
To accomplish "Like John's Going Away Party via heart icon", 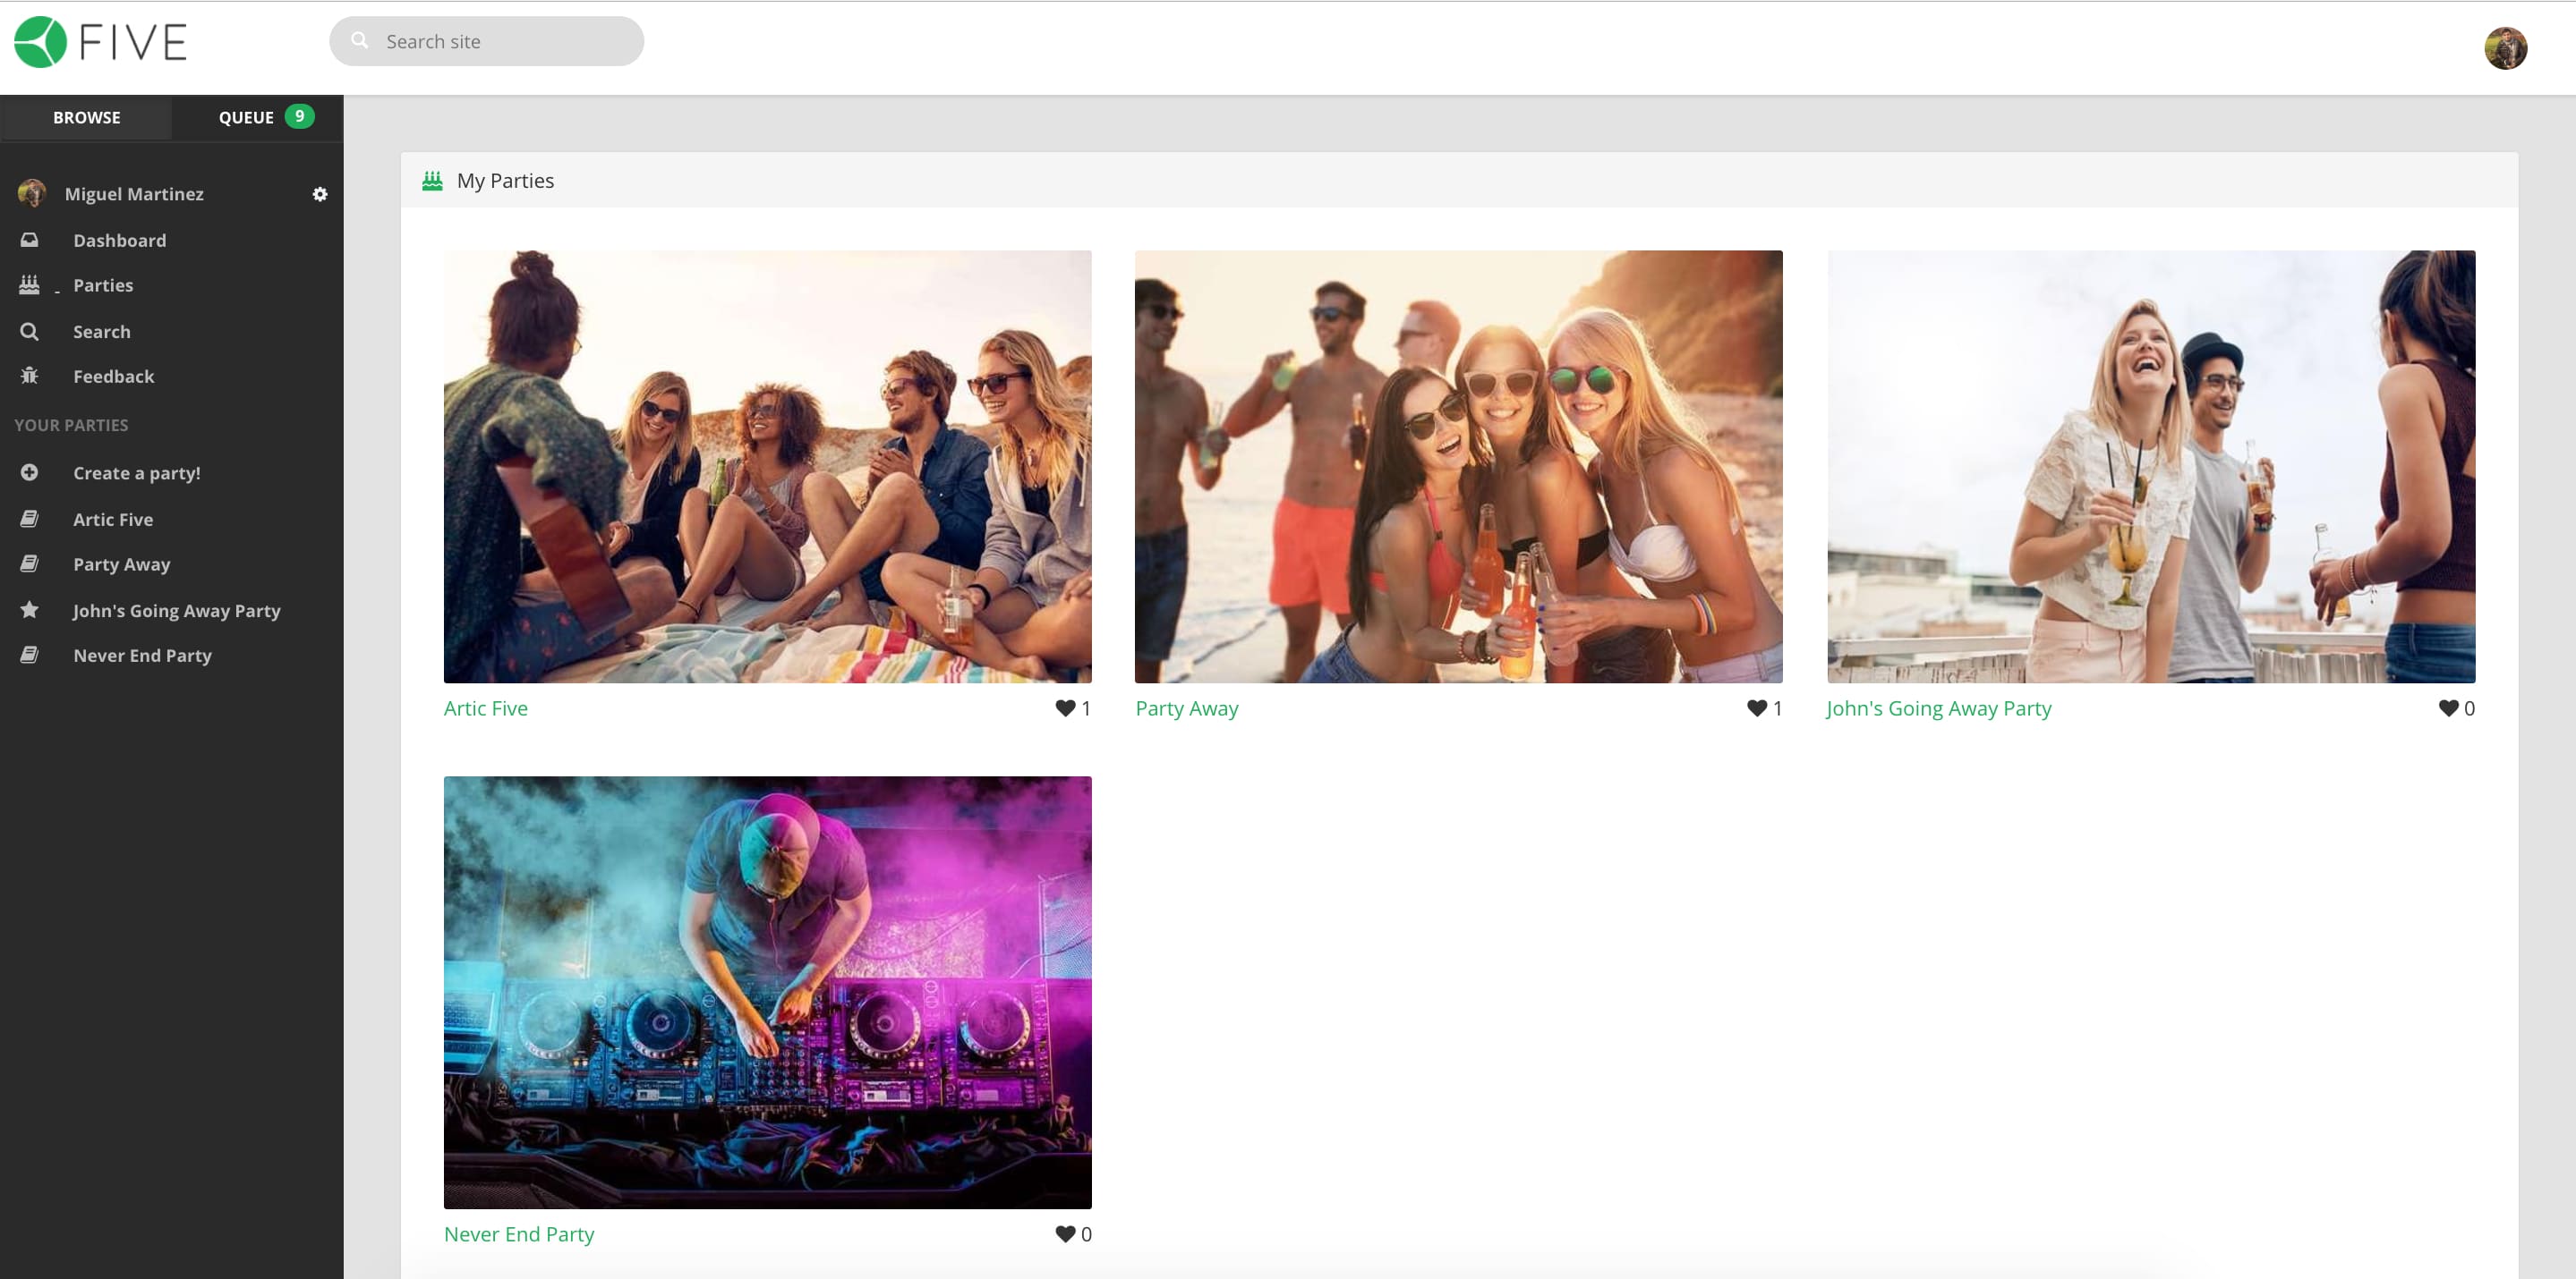I will tap(2448, 708).
